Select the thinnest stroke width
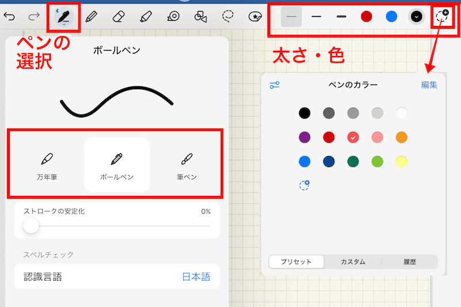This screenshot has height=307, width=461. (292, 17)
